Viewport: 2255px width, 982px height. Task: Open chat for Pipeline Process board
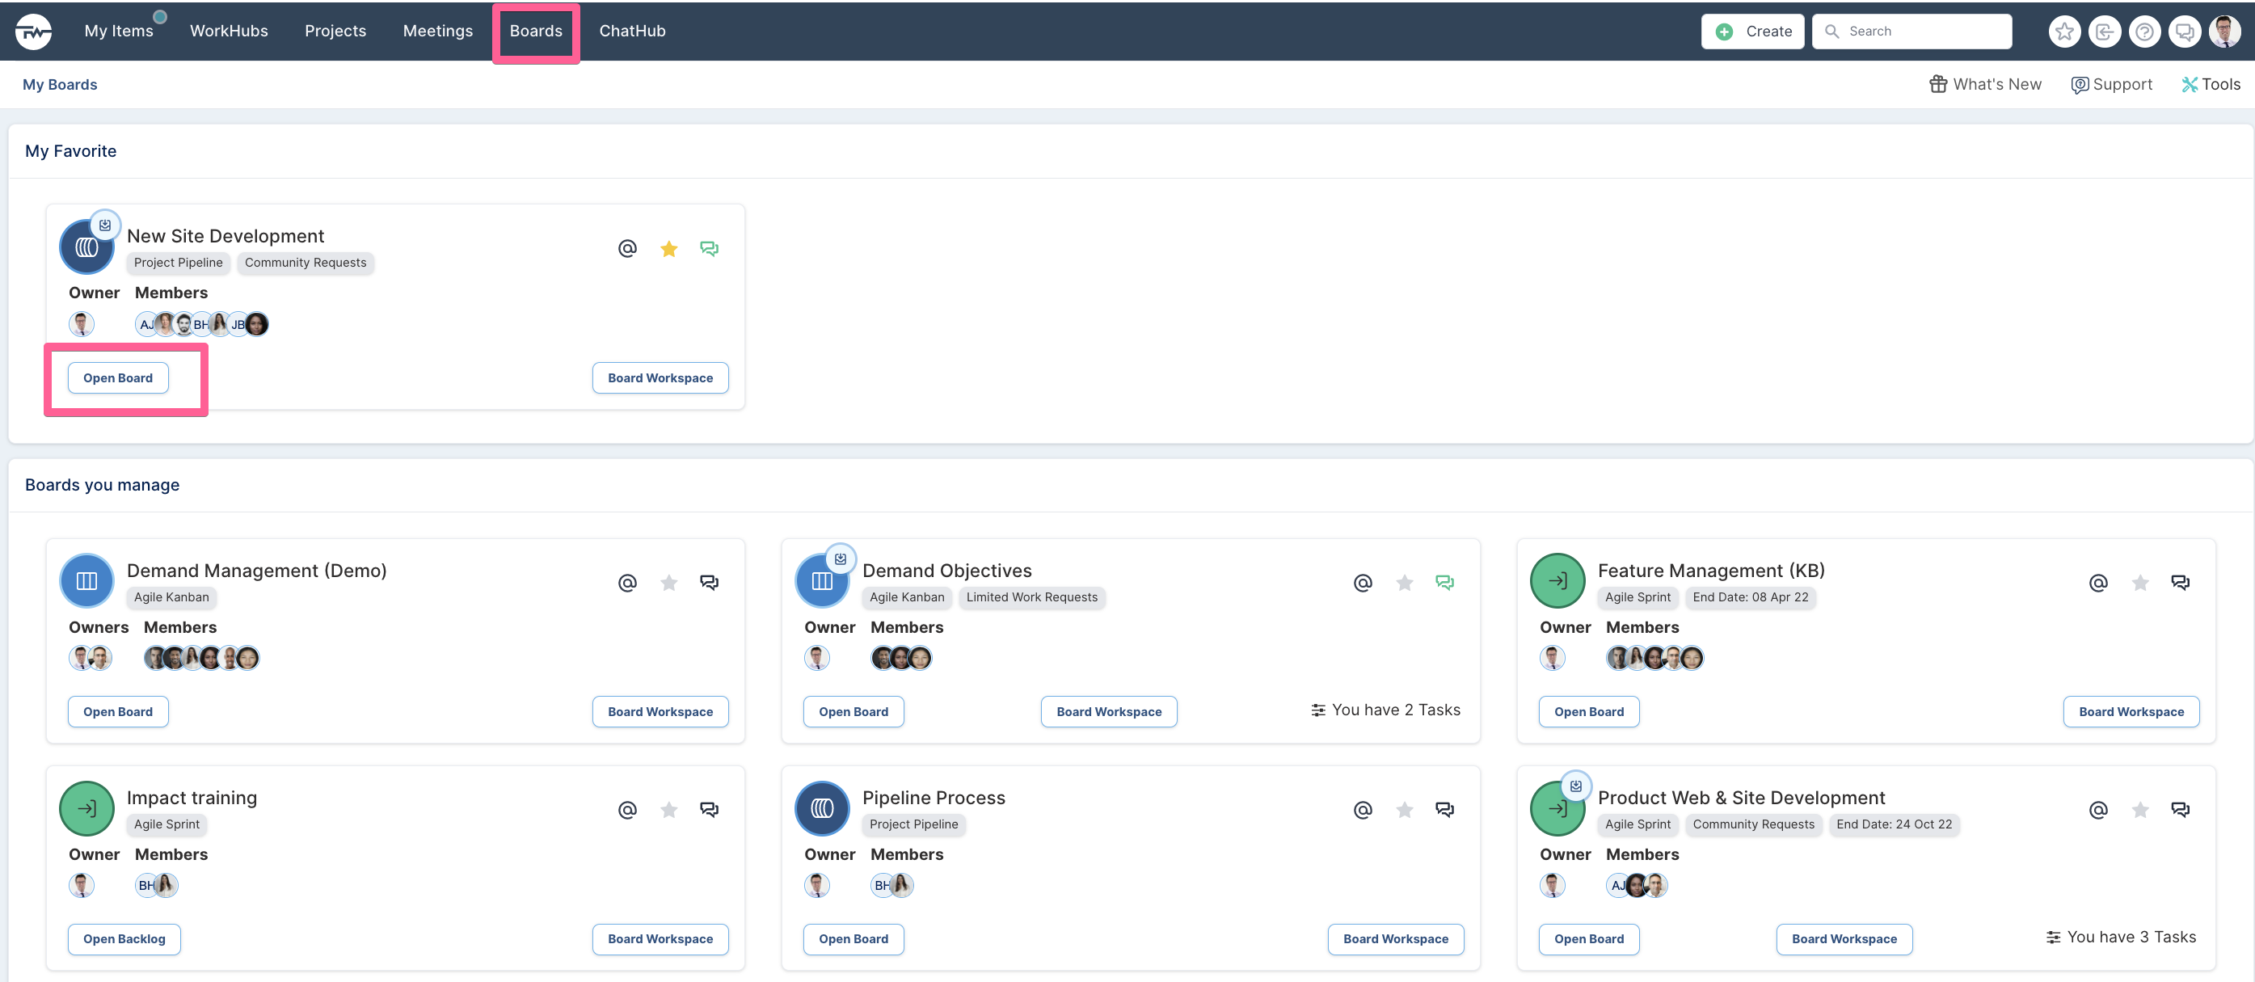click(x=1444, y=811)
